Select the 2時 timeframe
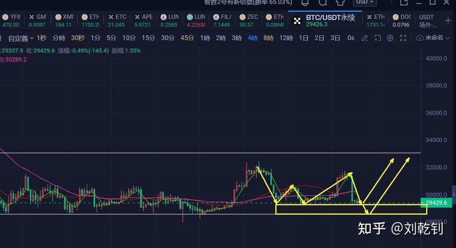 pyautogui.click(x=221, y=38)
